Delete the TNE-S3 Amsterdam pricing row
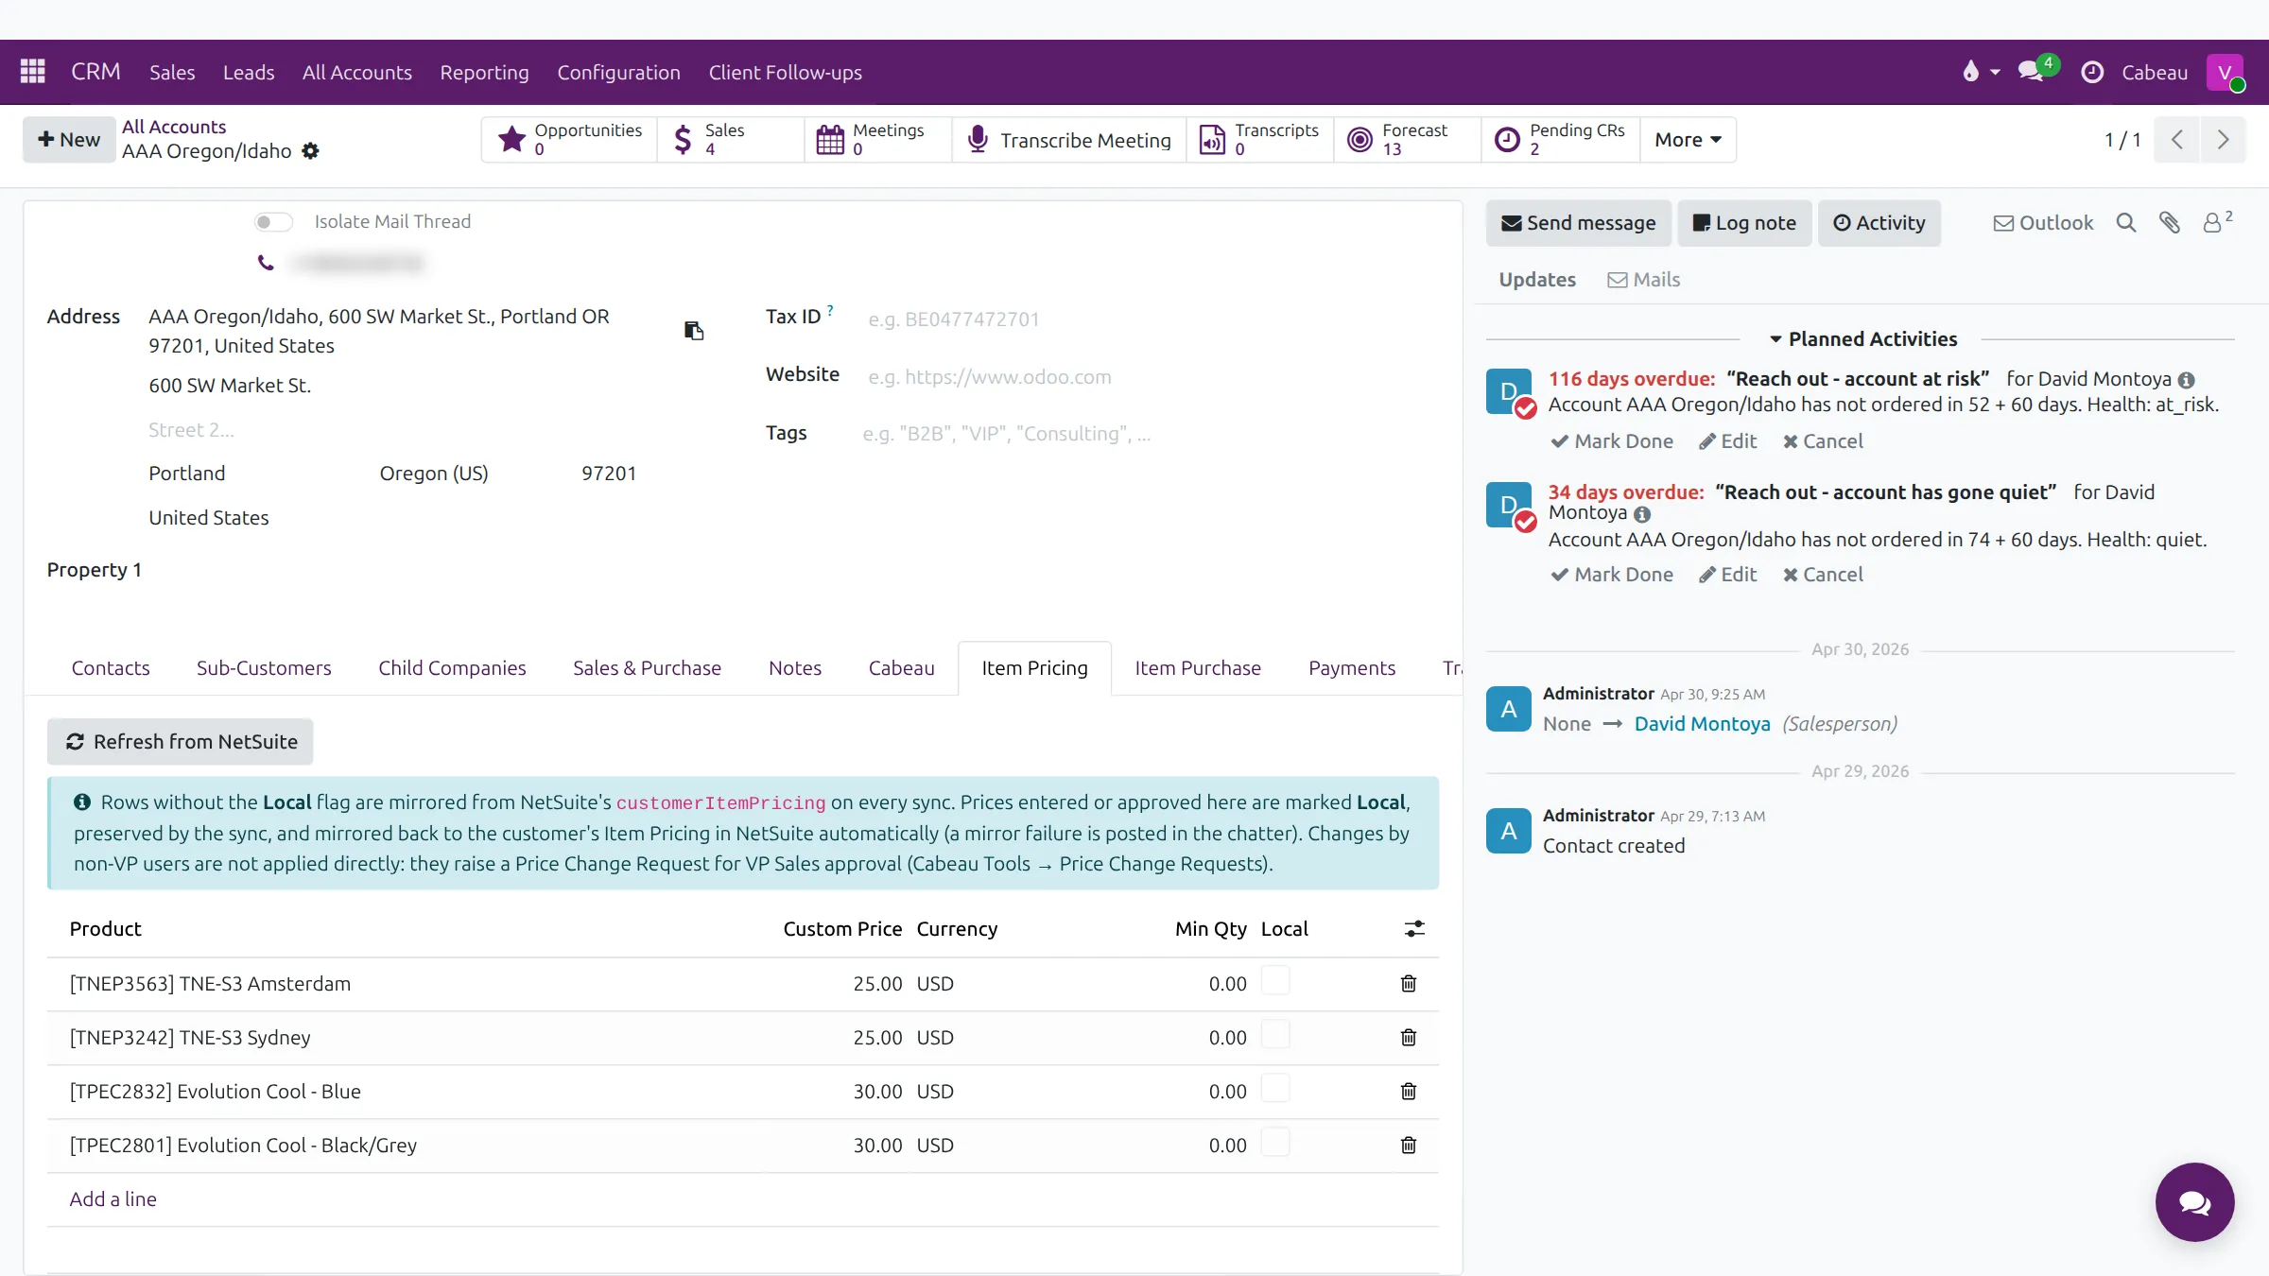The image size is (2269, 1276). (1409, 984)
